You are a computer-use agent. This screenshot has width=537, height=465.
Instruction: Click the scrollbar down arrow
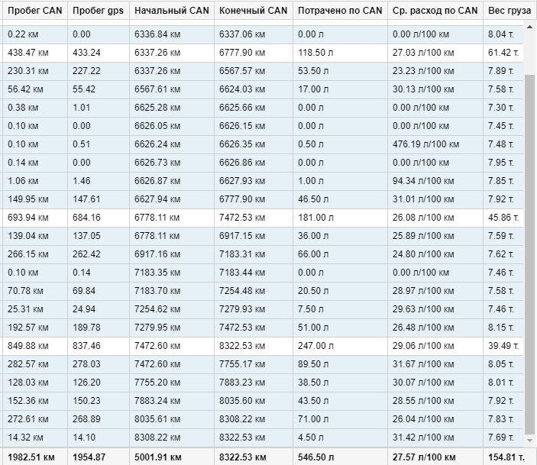tap(530, 441)
